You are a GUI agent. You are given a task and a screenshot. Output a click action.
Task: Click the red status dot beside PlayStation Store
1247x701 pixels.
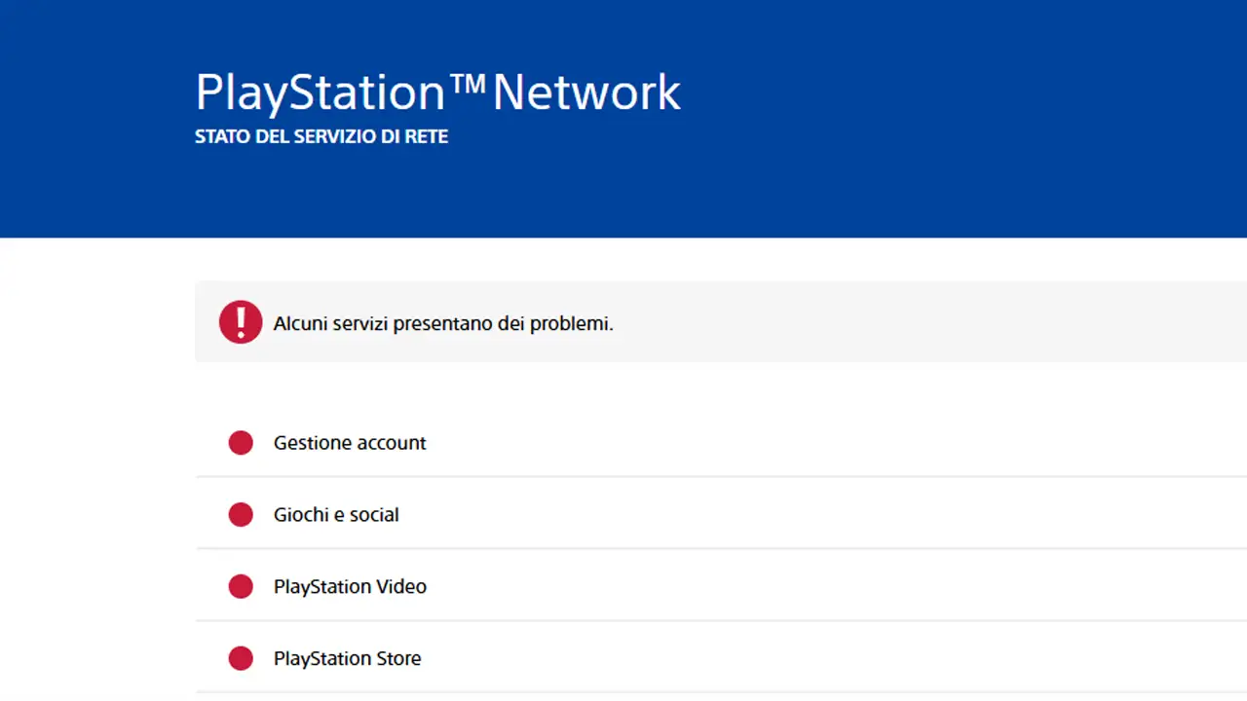point(241,659)
